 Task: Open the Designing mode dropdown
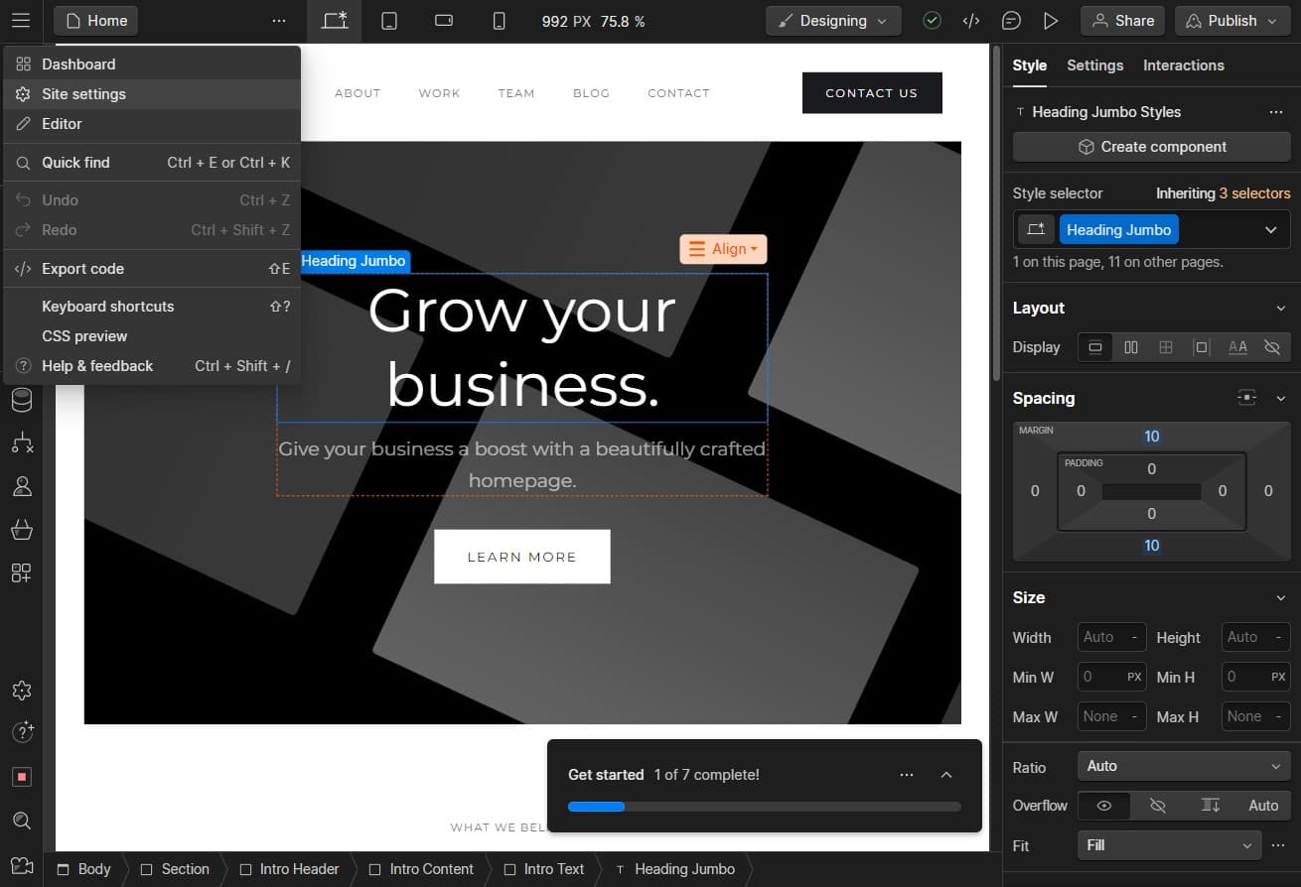pyautogui.click(x=833, y=21)
